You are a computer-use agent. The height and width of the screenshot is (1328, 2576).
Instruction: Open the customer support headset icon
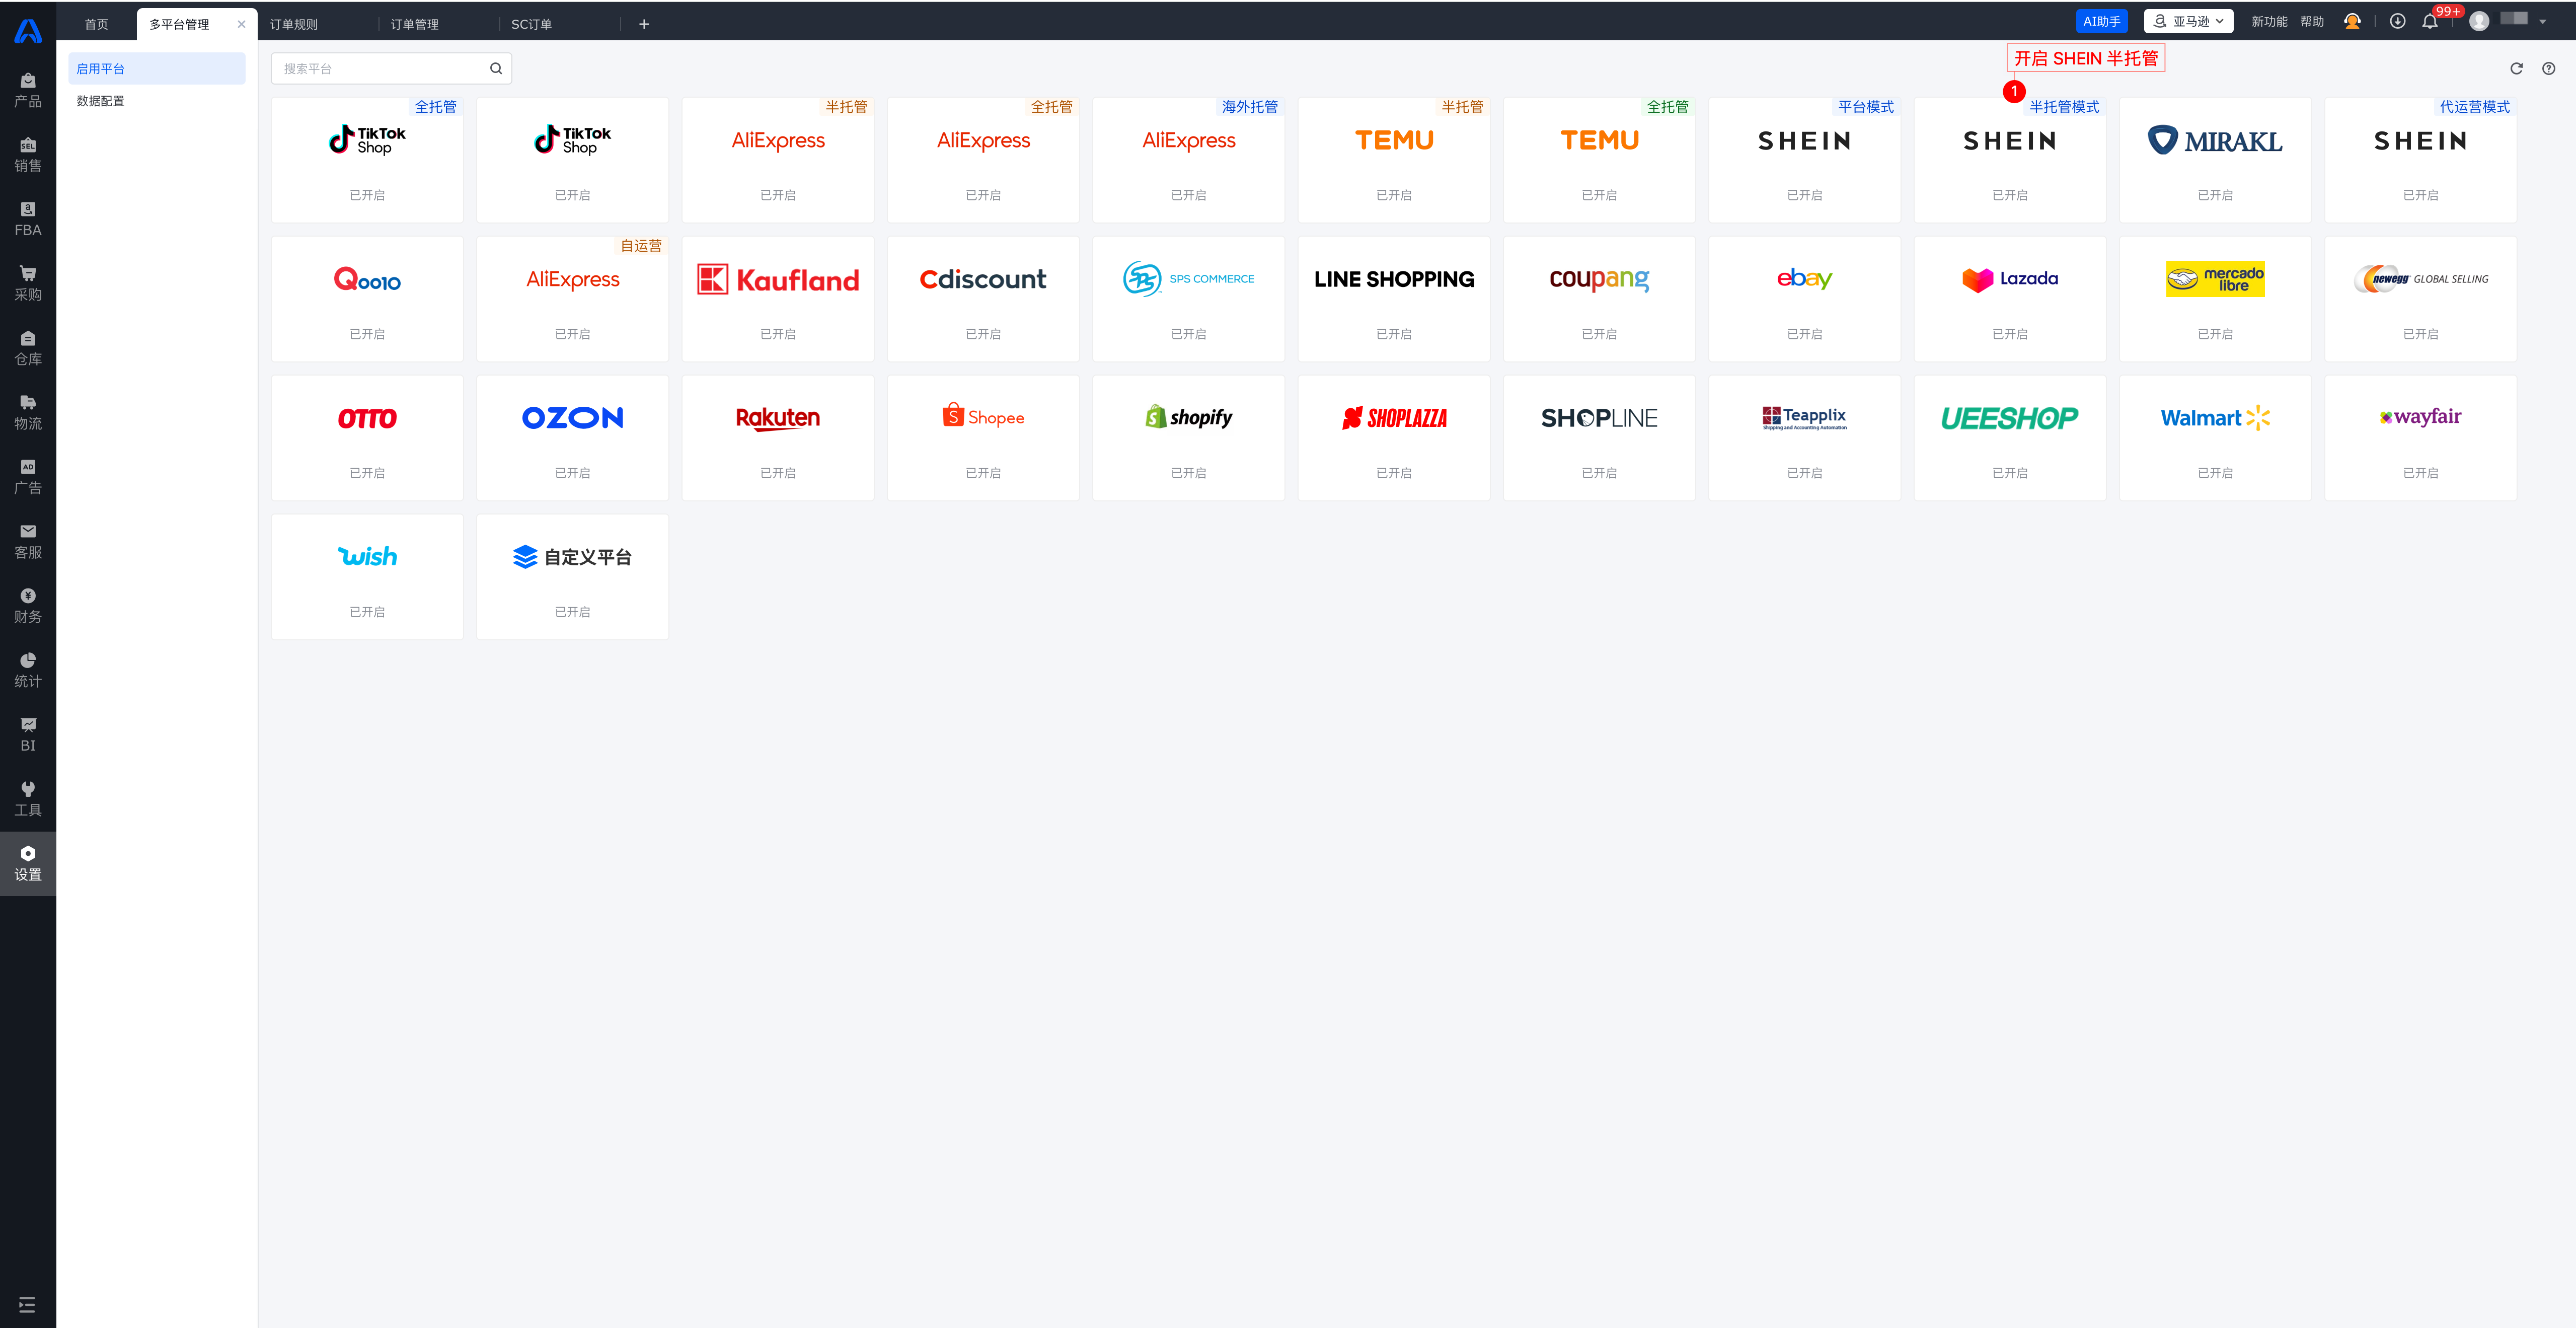[2352, 21]
